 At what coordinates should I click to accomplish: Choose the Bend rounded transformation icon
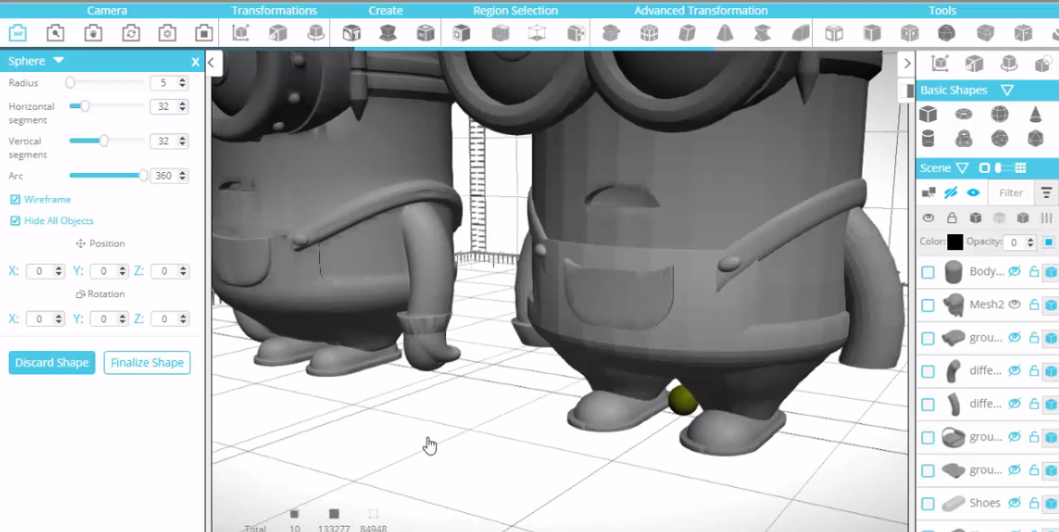click(800, 32)
